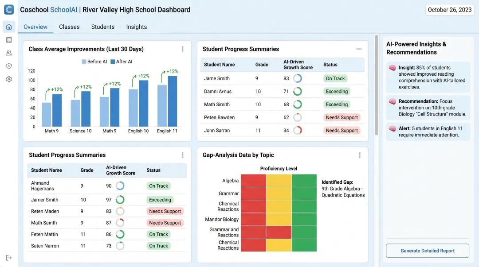The image size is (479, 267).
Task: Switch to the Insights tab
Action: (137, 27)
